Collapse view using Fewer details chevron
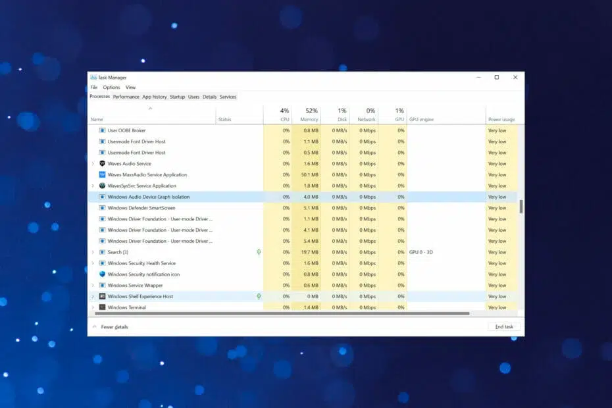The height and width of the screenshot is (408, 612). (95, 327)
